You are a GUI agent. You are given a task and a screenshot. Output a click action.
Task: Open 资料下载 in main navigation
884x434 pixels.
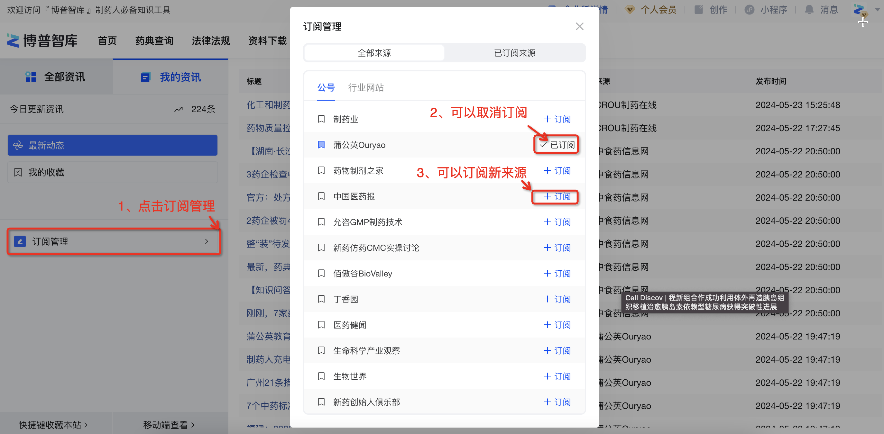[x=267, y=41]
